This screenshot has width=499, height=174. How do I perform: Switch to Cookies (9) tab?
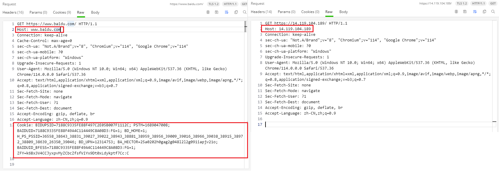62,12
